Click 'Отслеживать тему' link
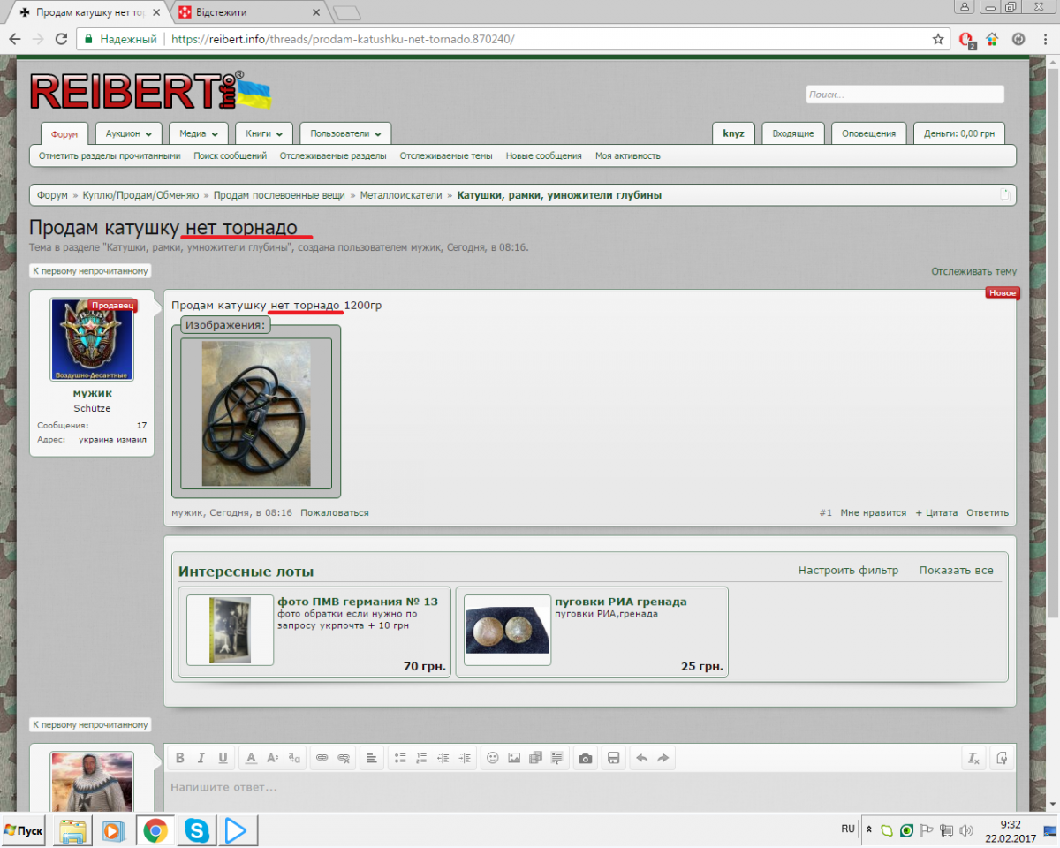This screenshot has width=1060, height=848. pos(973,271)
